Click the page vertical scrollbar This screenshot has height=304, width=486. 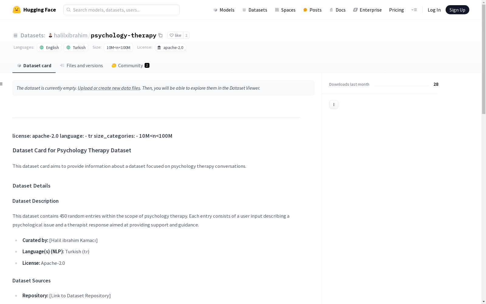click(484, 59)
